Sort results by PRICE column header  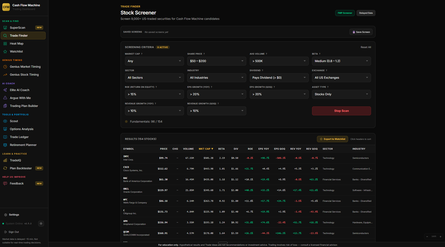pos(164,149)
